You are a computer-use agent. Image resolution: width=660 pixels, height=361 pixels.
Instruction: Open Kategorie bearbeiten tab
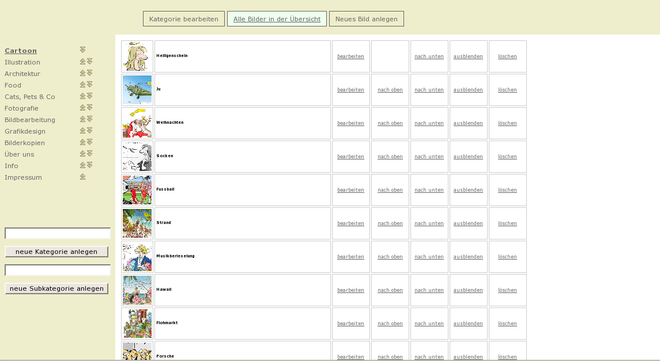pyautogui.click(x=183, y=19)
